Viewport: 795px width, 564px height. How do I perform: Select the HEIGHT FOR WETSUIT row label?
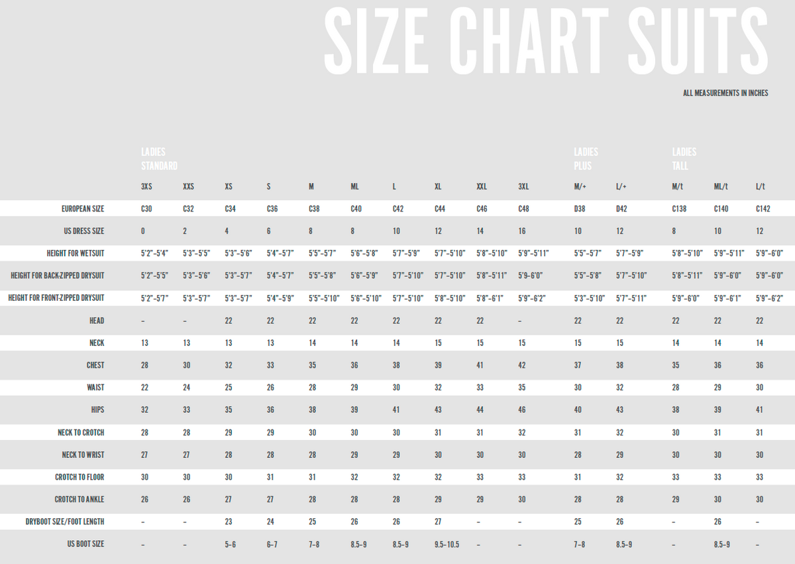click(76, 254)
